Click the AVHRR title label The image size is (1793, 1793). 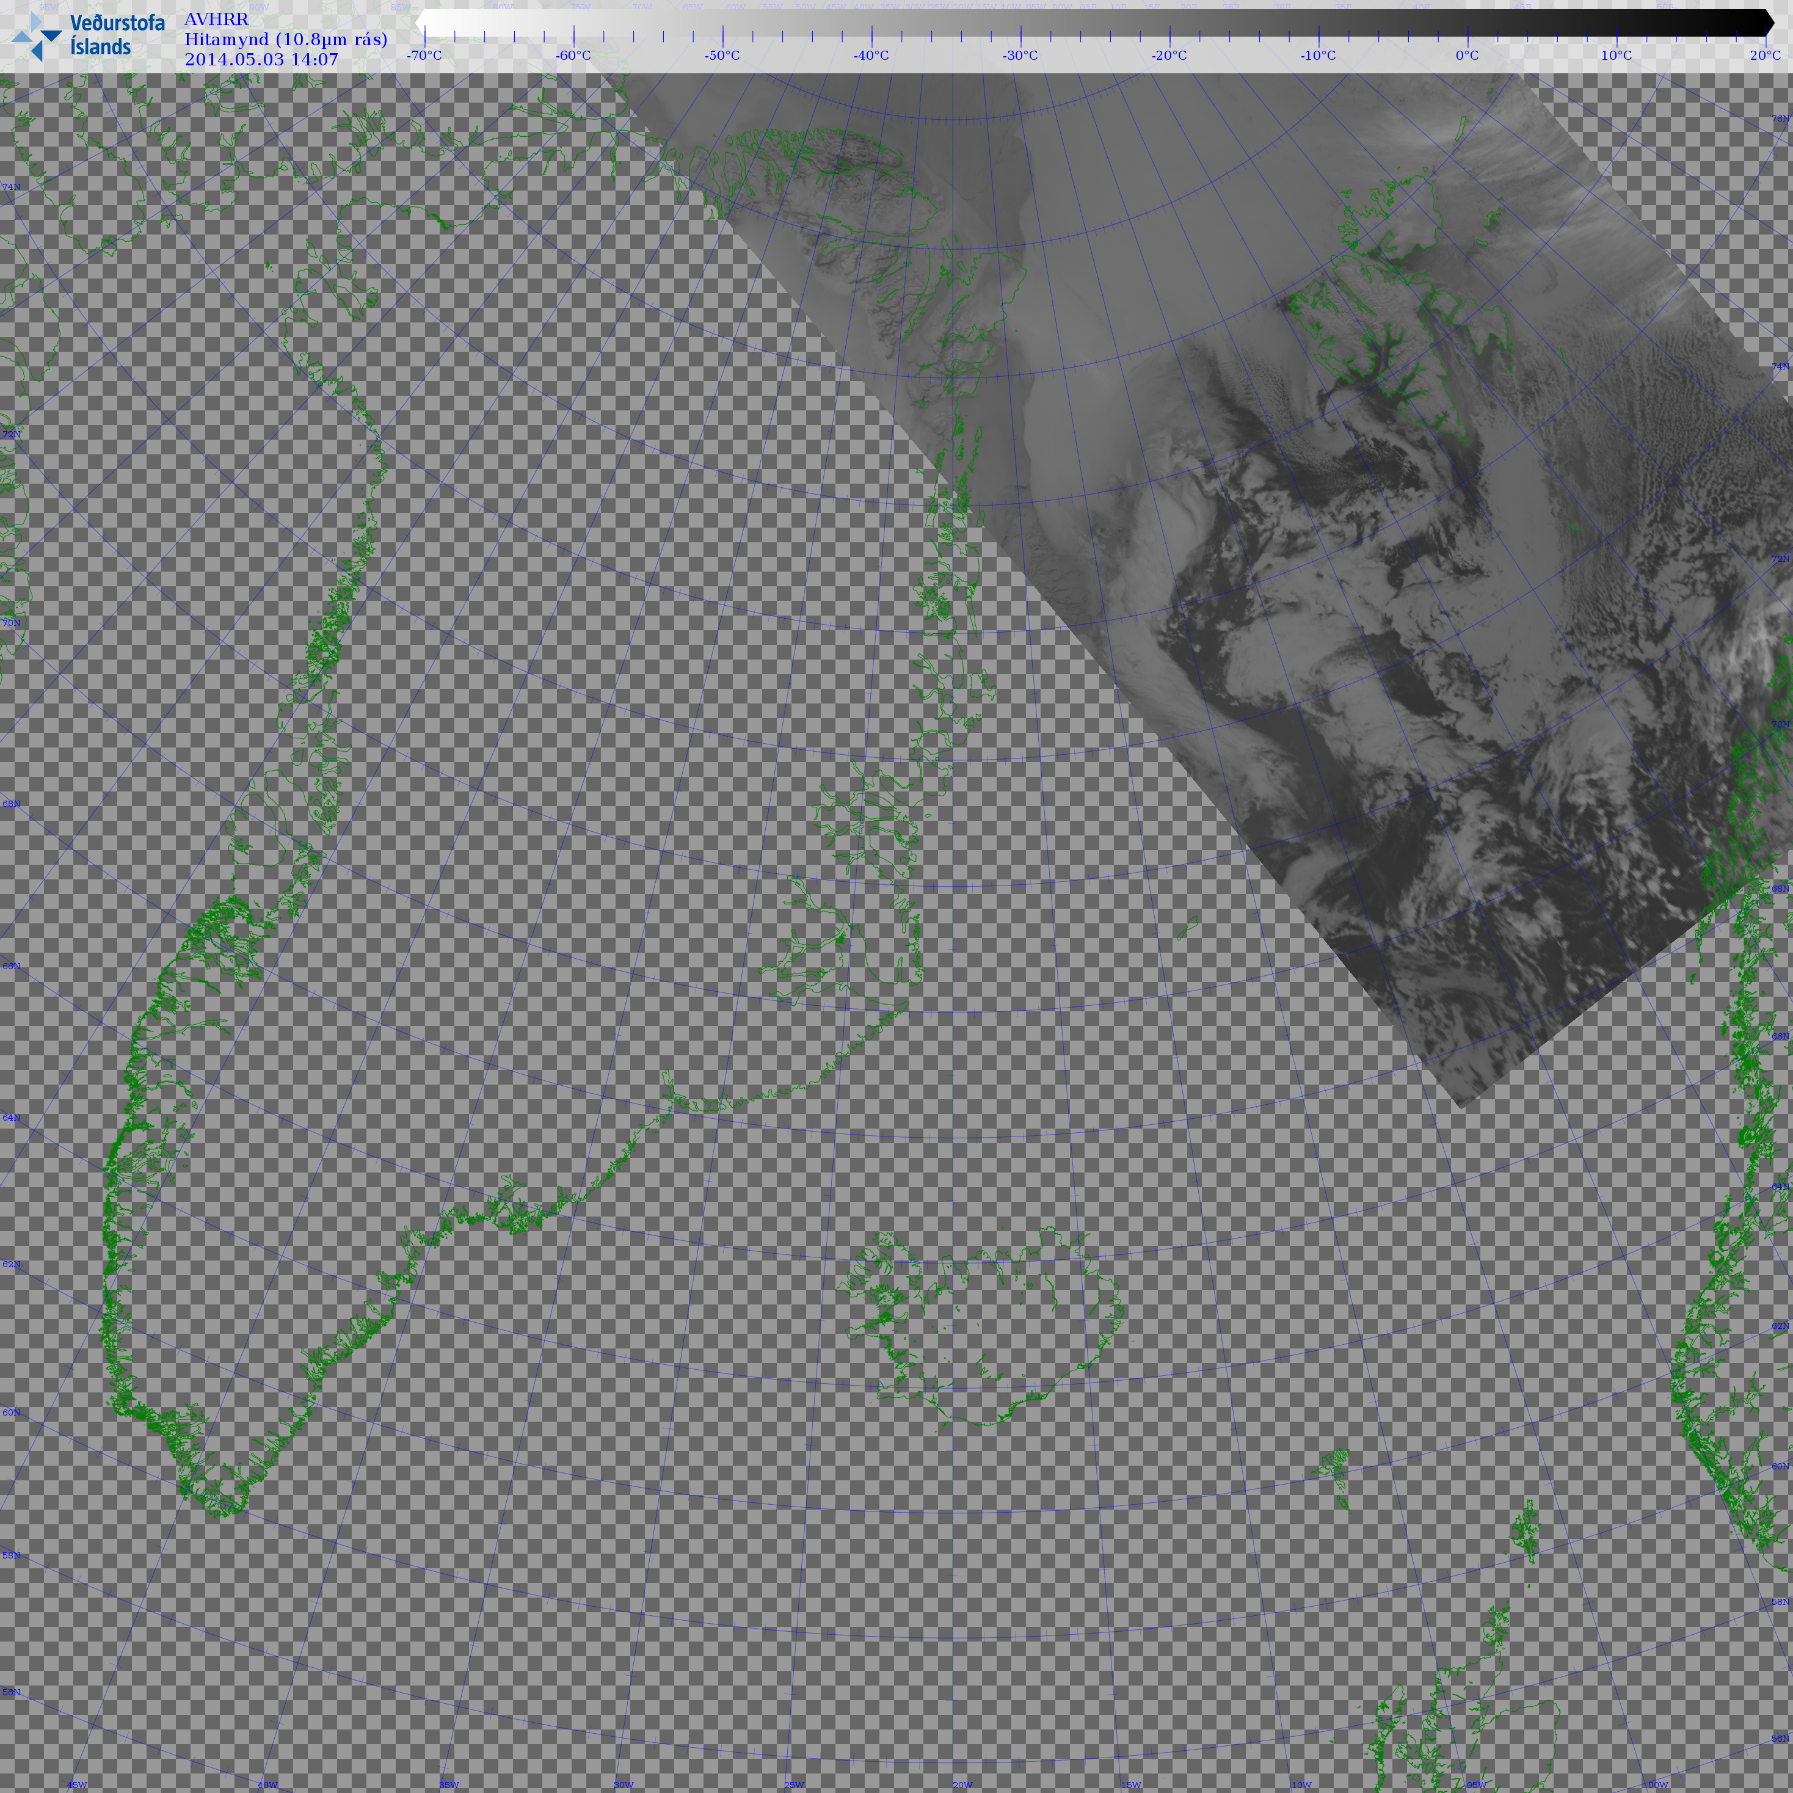click(216, 20)
